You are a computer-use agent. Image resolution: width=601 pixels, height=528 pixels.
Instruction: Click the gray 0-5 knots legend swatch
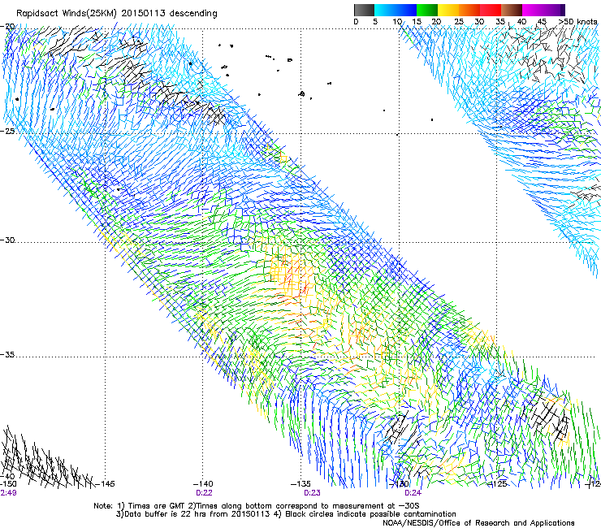pyautogui.click(x=364, y=10)
